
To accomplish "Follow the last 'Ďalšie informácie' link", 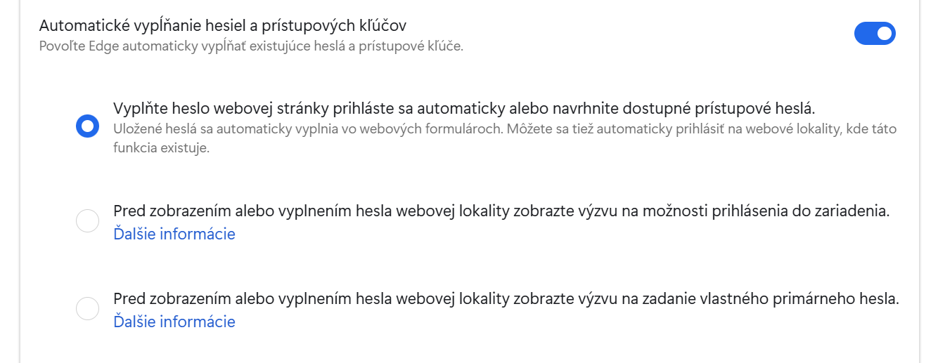I will 174,322.
